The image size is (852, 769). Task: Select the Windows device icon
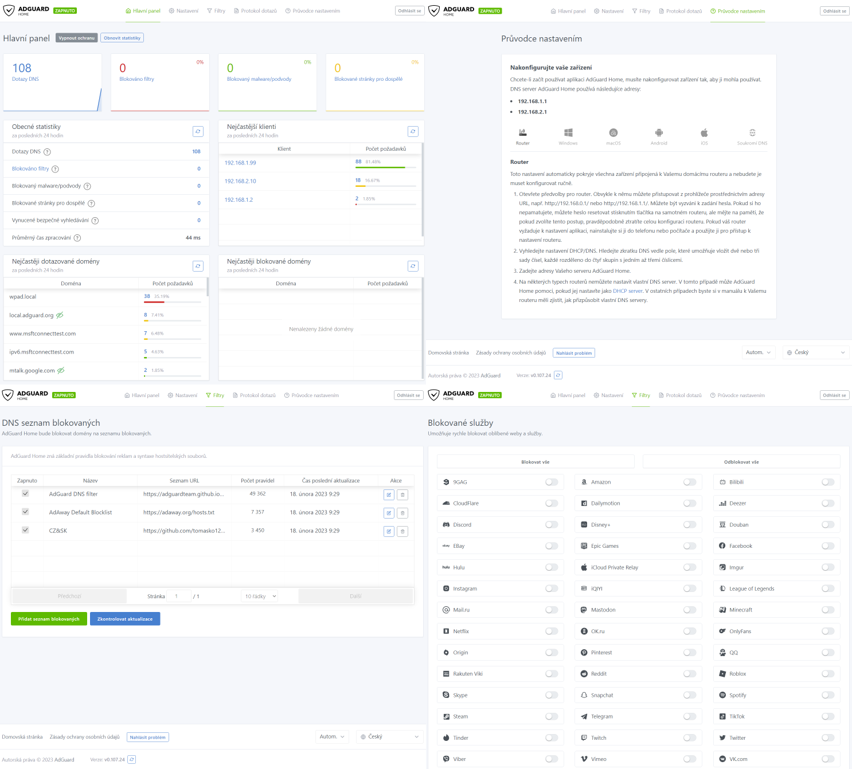[568, 136]
